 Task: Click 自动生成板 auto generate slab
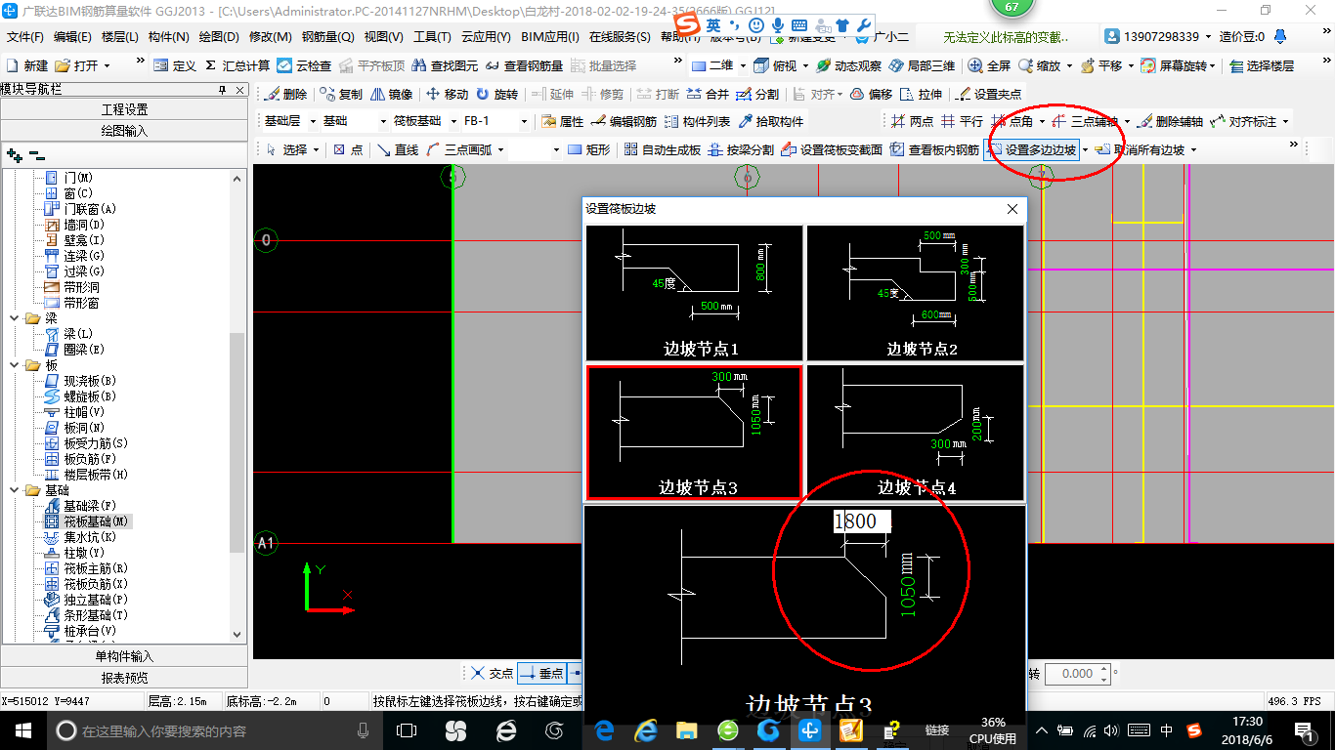(662, 149)
